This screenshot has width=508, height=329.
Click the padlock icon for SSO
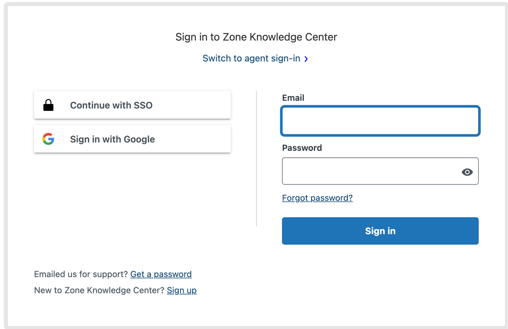click(x=48, y=105)
